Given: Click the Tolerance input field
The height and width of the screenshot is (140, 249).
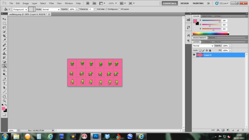Looking at the screenshot, I should pyautogui.click(x=91, y=9).
